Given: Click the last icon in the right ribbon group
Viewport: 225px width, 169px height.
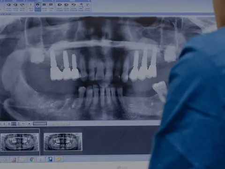Looking at the screenshot, I should click(x=88, y=5).
